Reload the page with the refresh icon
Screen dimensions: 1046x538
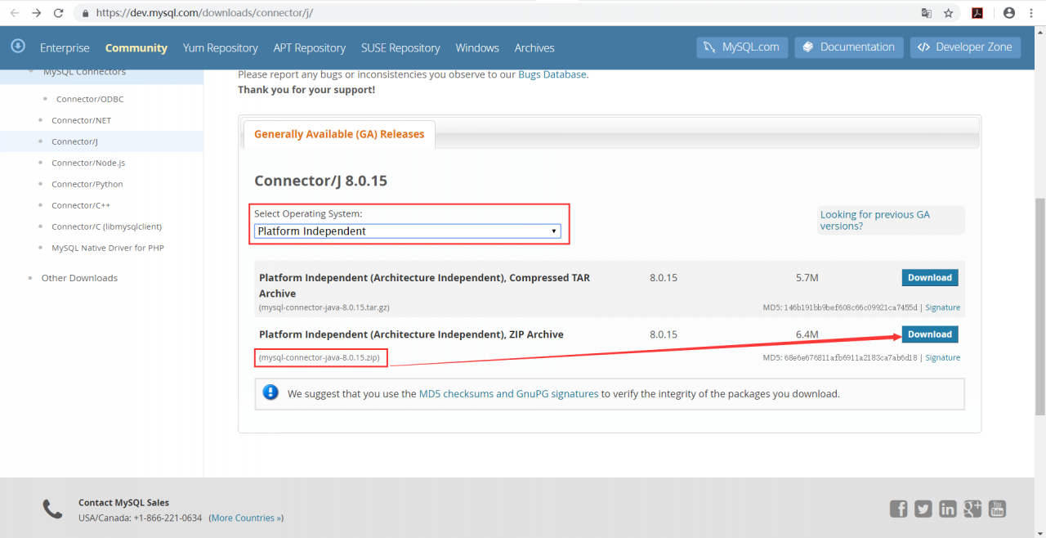58,13
